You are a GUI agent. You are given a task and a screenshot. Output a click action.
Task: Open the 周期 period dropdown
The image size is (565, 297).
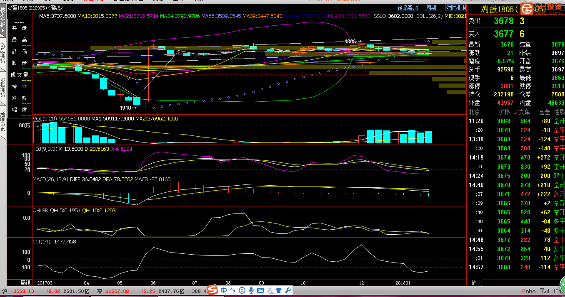431,8
